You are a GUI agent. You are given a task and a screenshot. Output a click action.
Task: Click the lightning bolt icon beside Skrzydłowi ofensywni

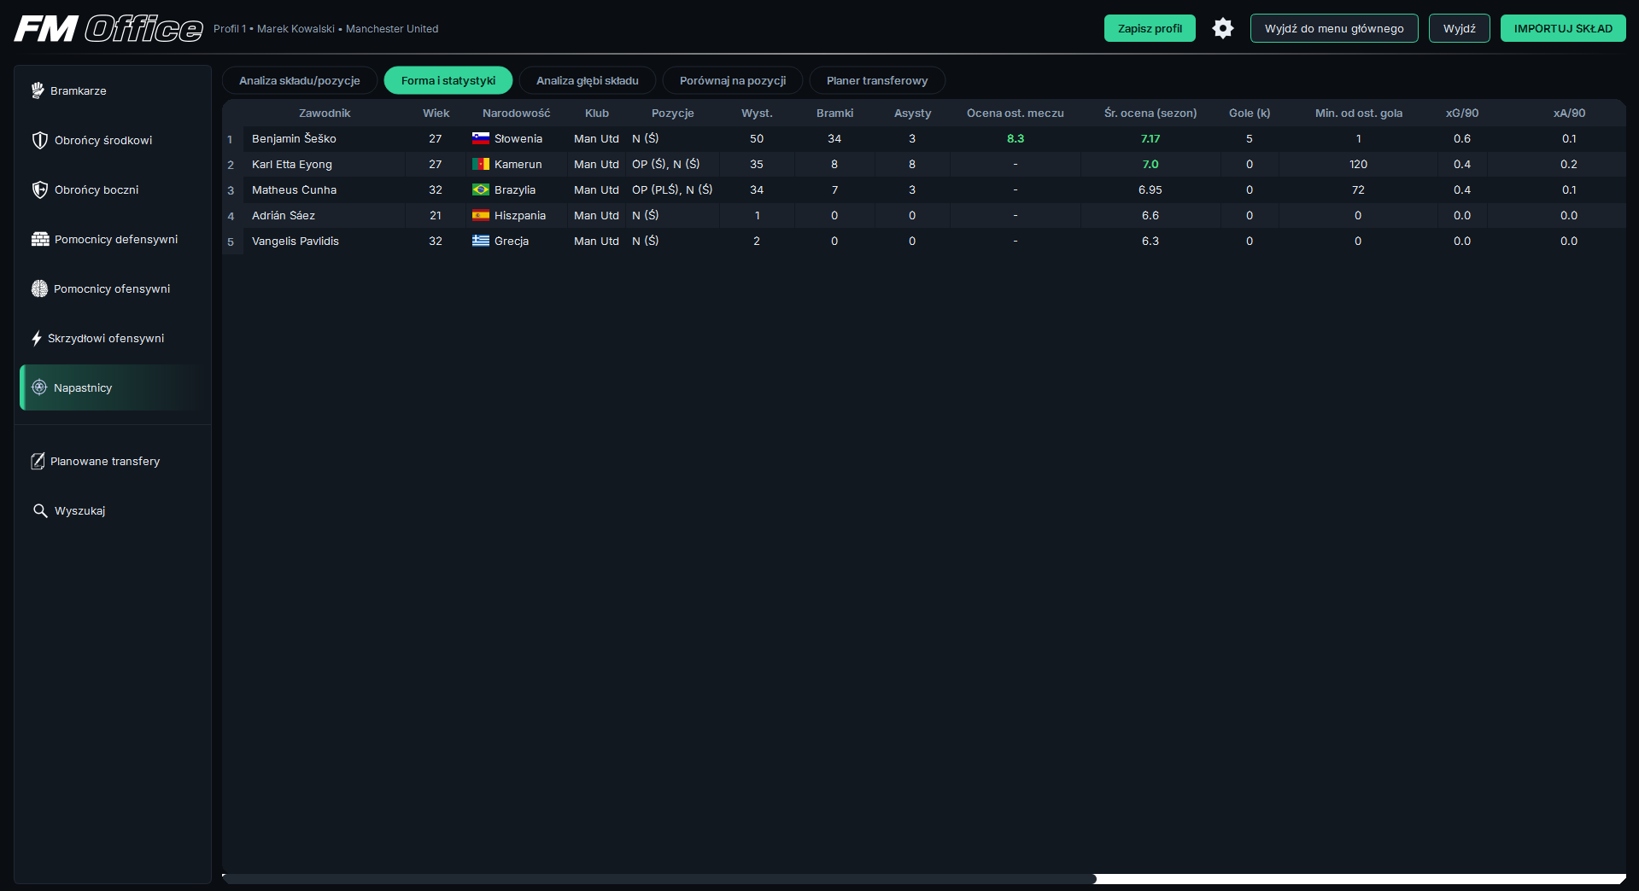tap(37, 338)
